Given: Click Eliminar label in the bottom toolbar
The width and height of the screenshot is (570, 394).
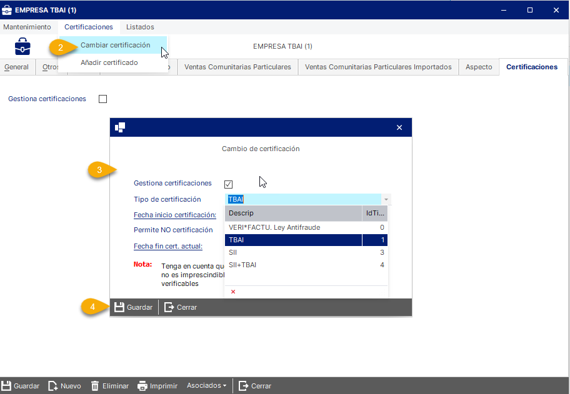Looking at the screenshot, I should click(x=116, y=386).
